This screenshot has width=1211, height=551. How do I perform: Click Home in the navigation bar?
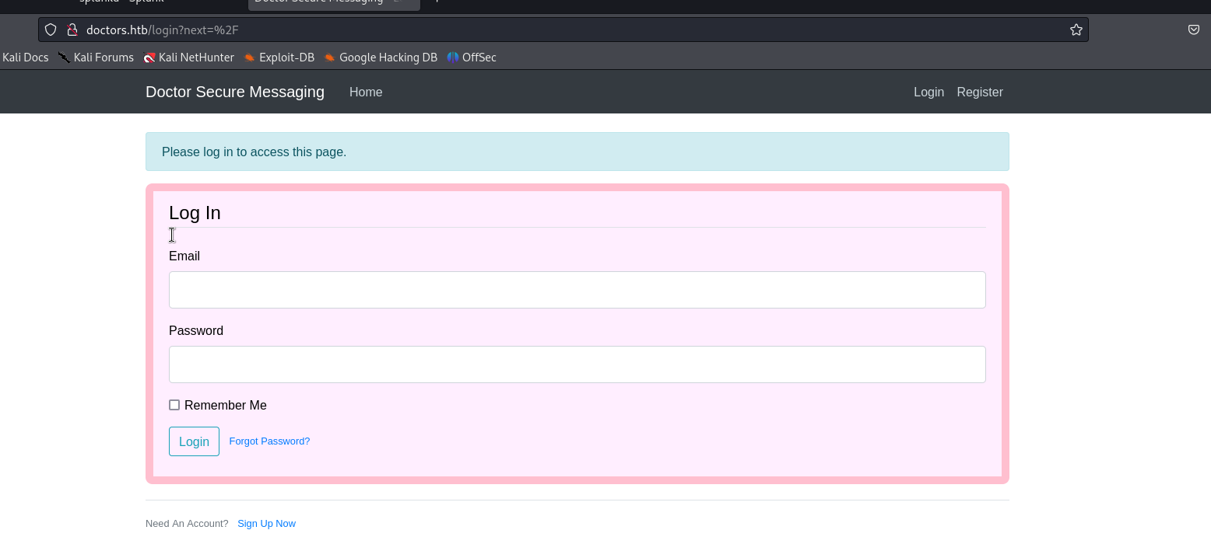(x=366, y=92)
